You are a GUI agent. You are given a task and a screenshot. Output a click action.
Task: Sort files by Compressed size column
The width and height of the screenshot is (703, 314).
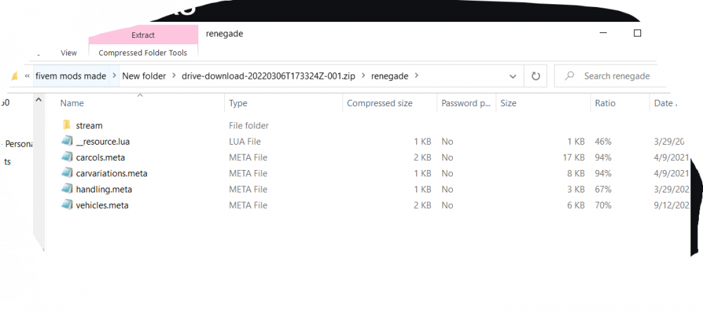(x=380, y=103)
